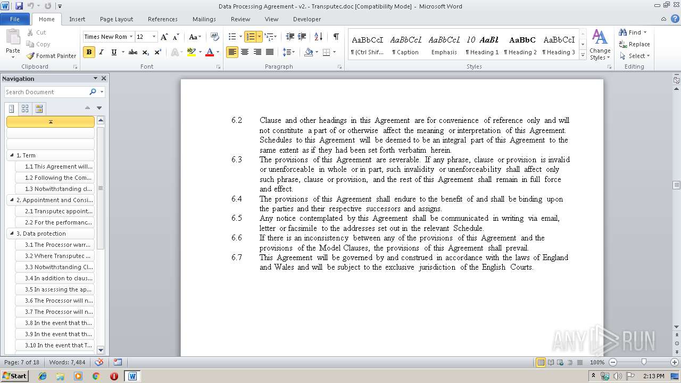Toggle Show/Hide paragraph marks
The image size is (681, 383).
336,37
